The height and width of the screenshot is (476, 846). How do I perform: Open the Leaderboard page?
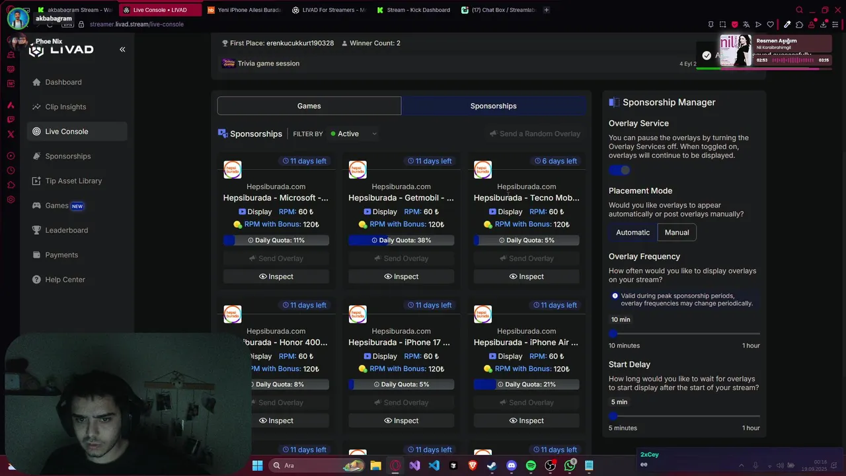coord(77,230)
